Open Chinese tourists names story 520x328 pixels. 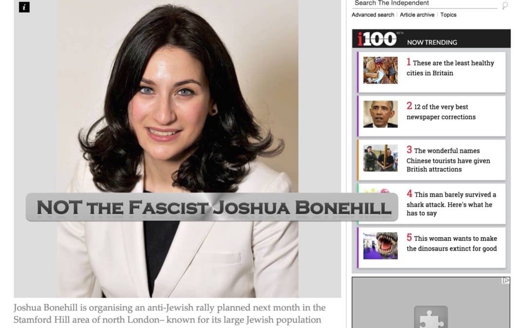(448, 160)
